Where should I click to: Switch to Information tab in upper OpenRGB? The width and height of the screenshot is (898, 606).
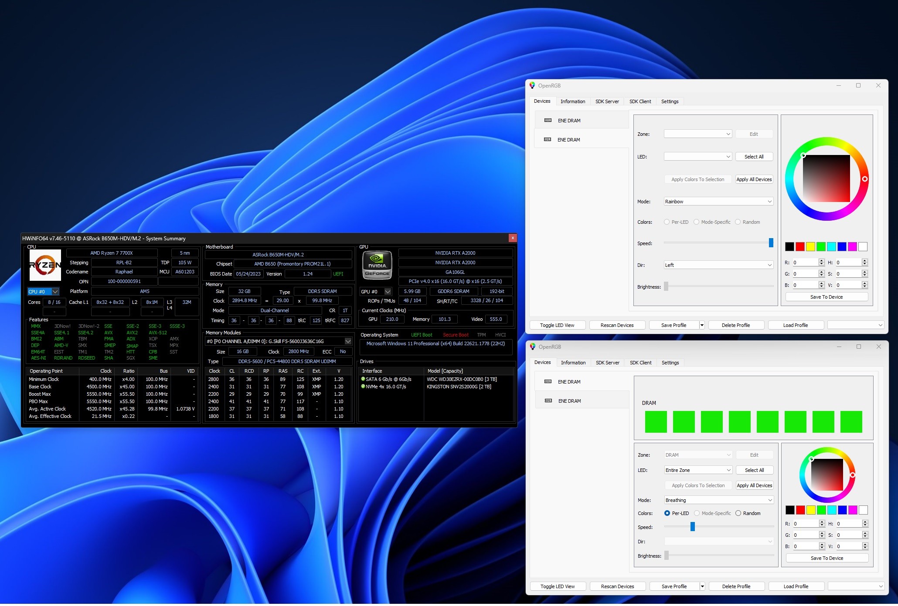(572, 101)
